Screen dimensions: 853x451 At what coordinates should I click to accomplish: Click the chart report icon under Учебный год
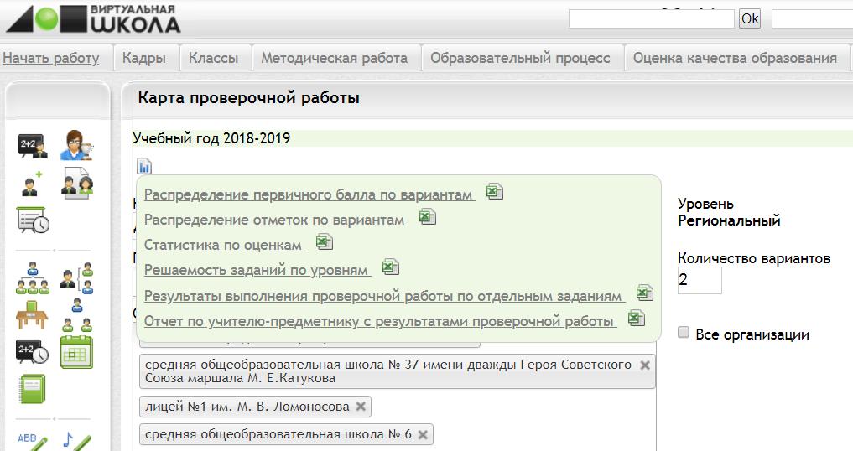[x=144, y=166]
